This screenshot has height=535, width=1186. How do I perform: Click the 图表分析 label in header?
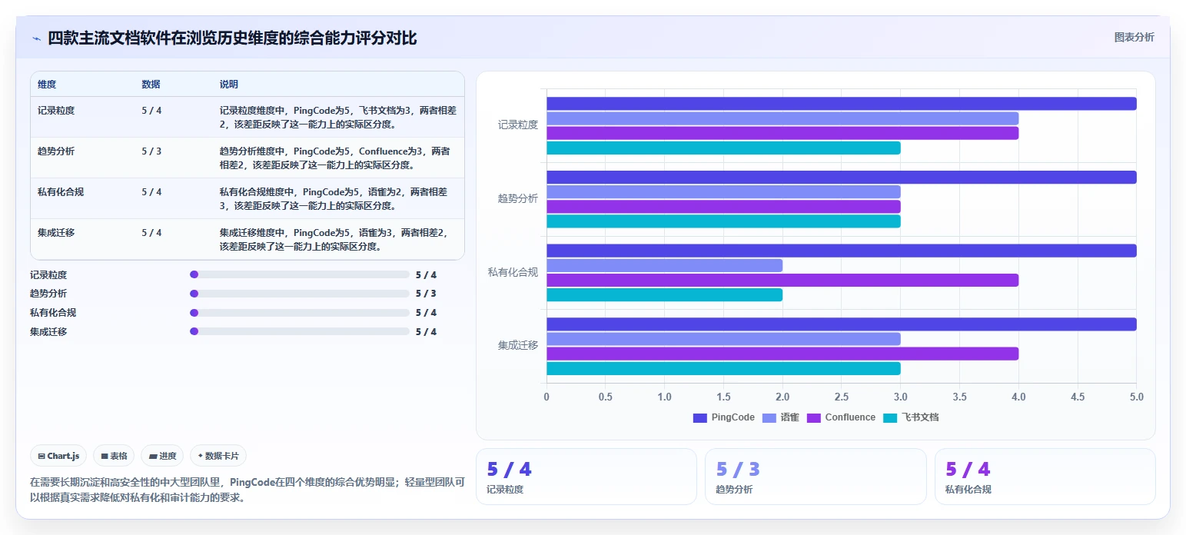tap(1134, 37)
